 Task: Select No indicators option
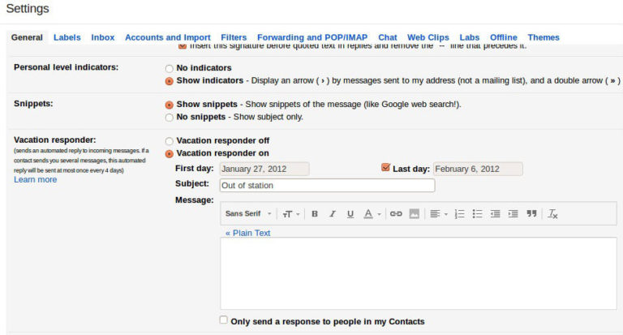(170, 68)
